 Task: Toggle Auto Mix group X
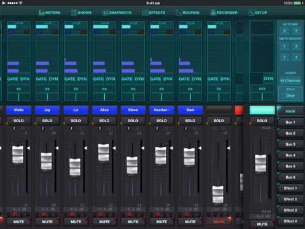[x=284, y=31]
